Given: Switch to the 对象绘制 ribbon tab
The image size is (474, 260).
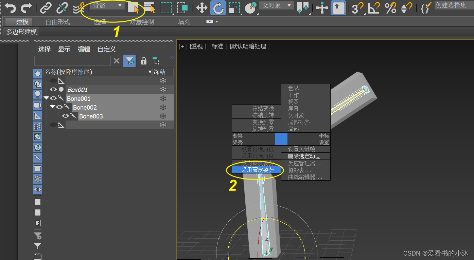Looking at the screenshot, I should click(x=142, y=22).
